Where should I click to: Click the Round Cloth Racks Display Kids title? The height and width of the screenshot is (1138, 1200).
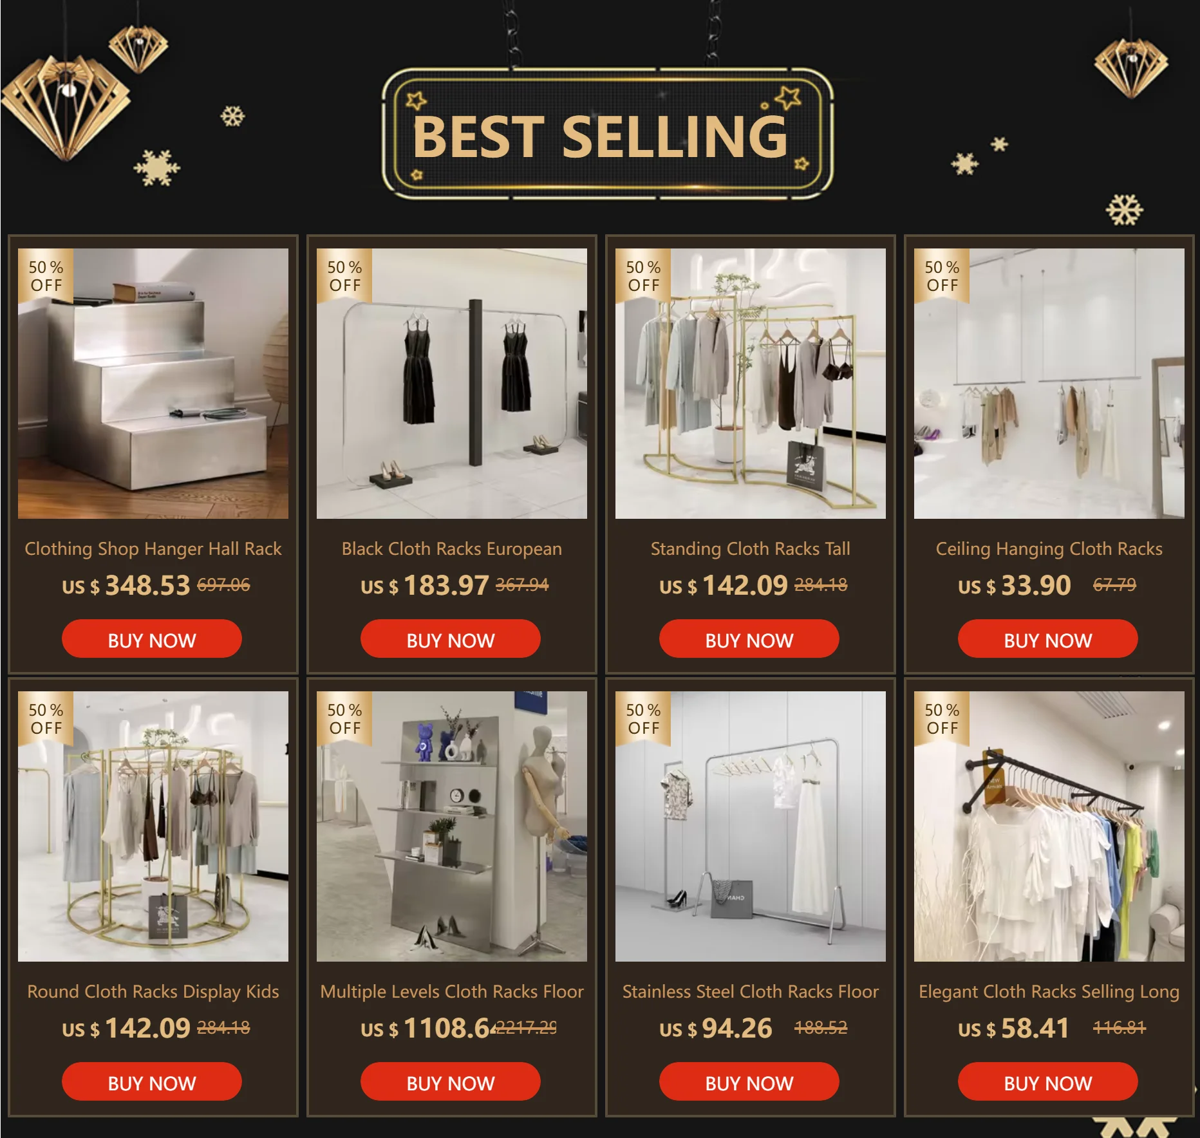(x=153, y=992)
